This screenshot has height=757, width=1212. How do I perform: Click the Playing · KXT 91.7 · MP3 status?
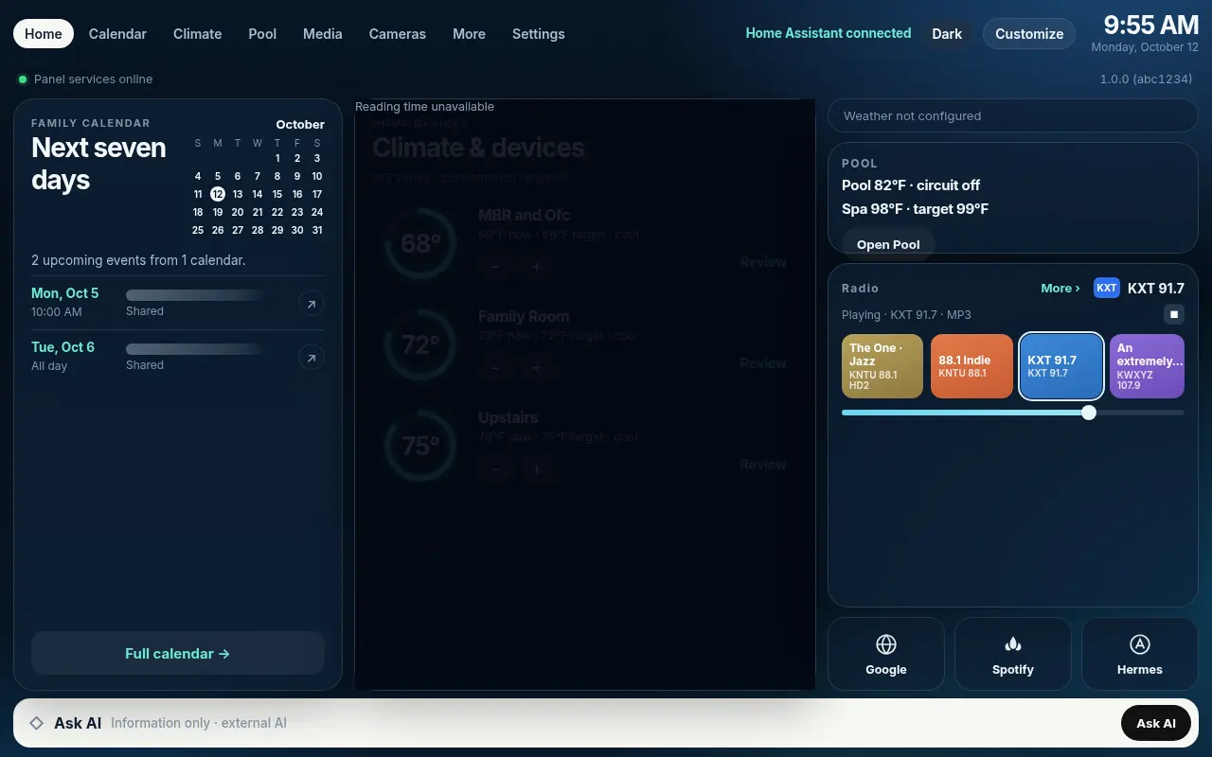[906, 314]
